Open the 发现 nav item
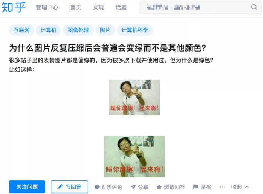 click(x=98, y=8)
